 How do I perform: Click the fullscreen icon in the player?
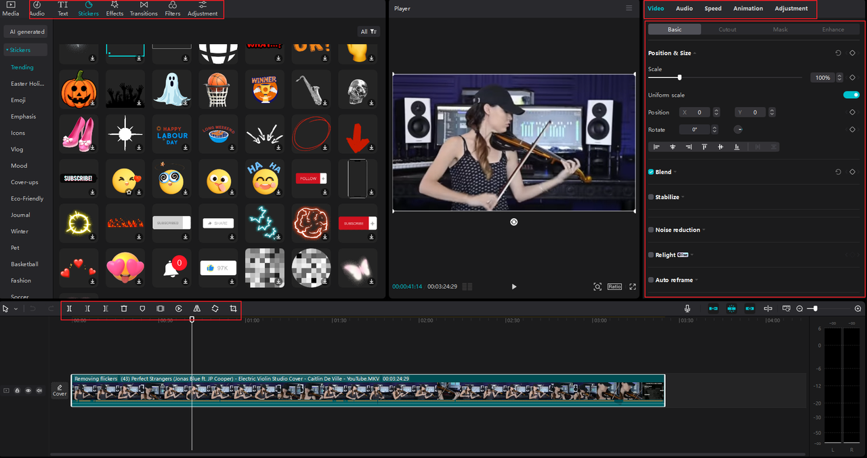(x=633, y=287)
